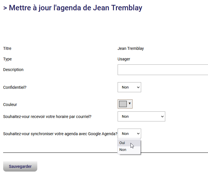Click the Description text input field
This screenshot has height=183, width=208.
click(162, 70)
